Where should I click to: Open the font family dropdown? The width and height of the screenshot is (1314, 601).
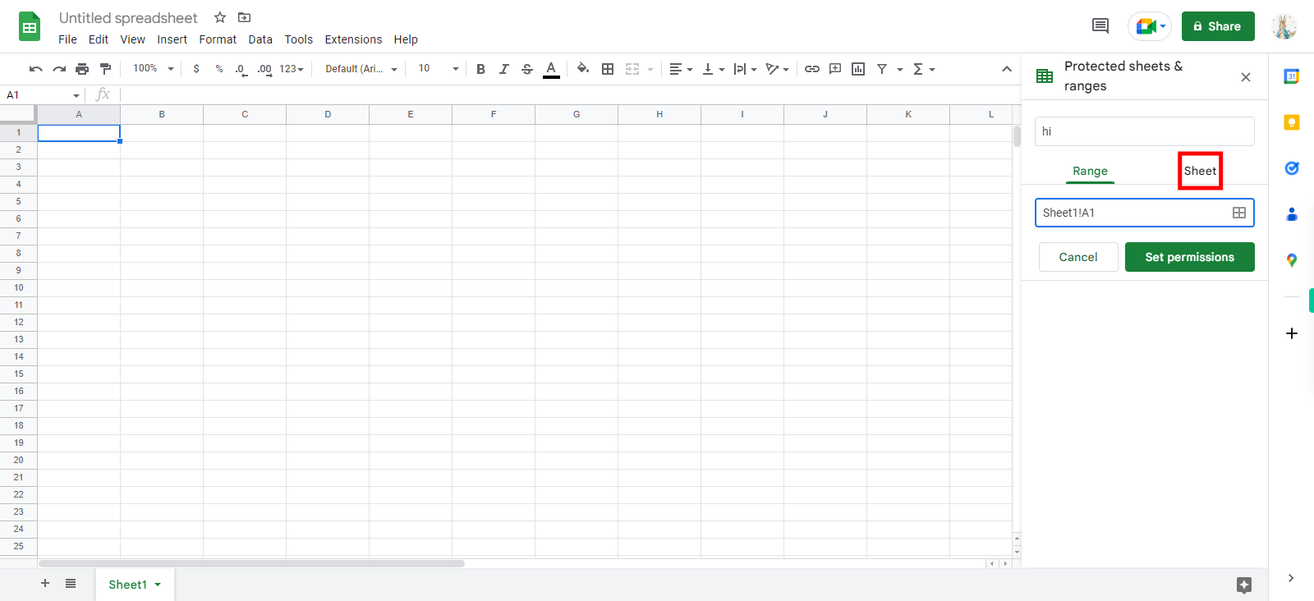coord(361,69)
